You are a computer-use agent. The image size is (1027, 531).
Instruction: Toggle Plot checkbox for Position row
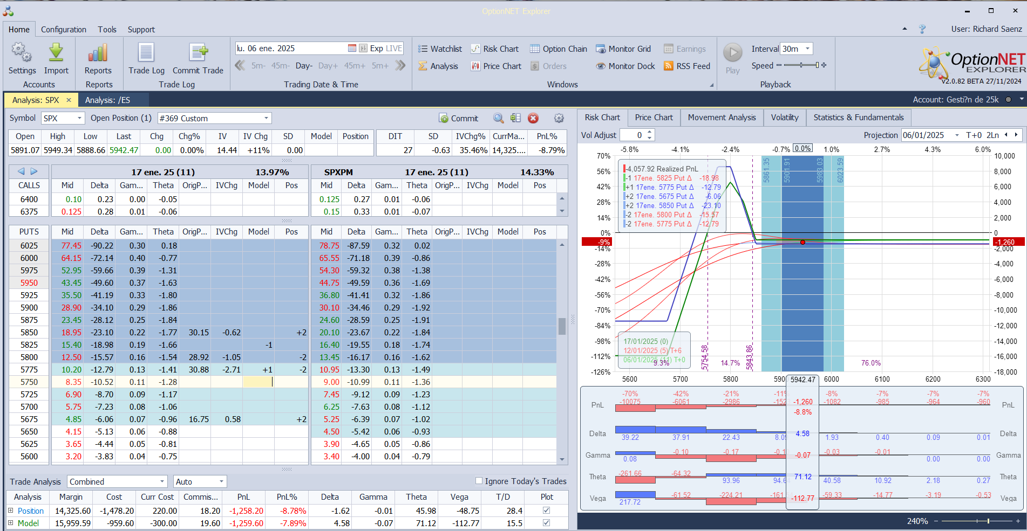coord(546,511)
